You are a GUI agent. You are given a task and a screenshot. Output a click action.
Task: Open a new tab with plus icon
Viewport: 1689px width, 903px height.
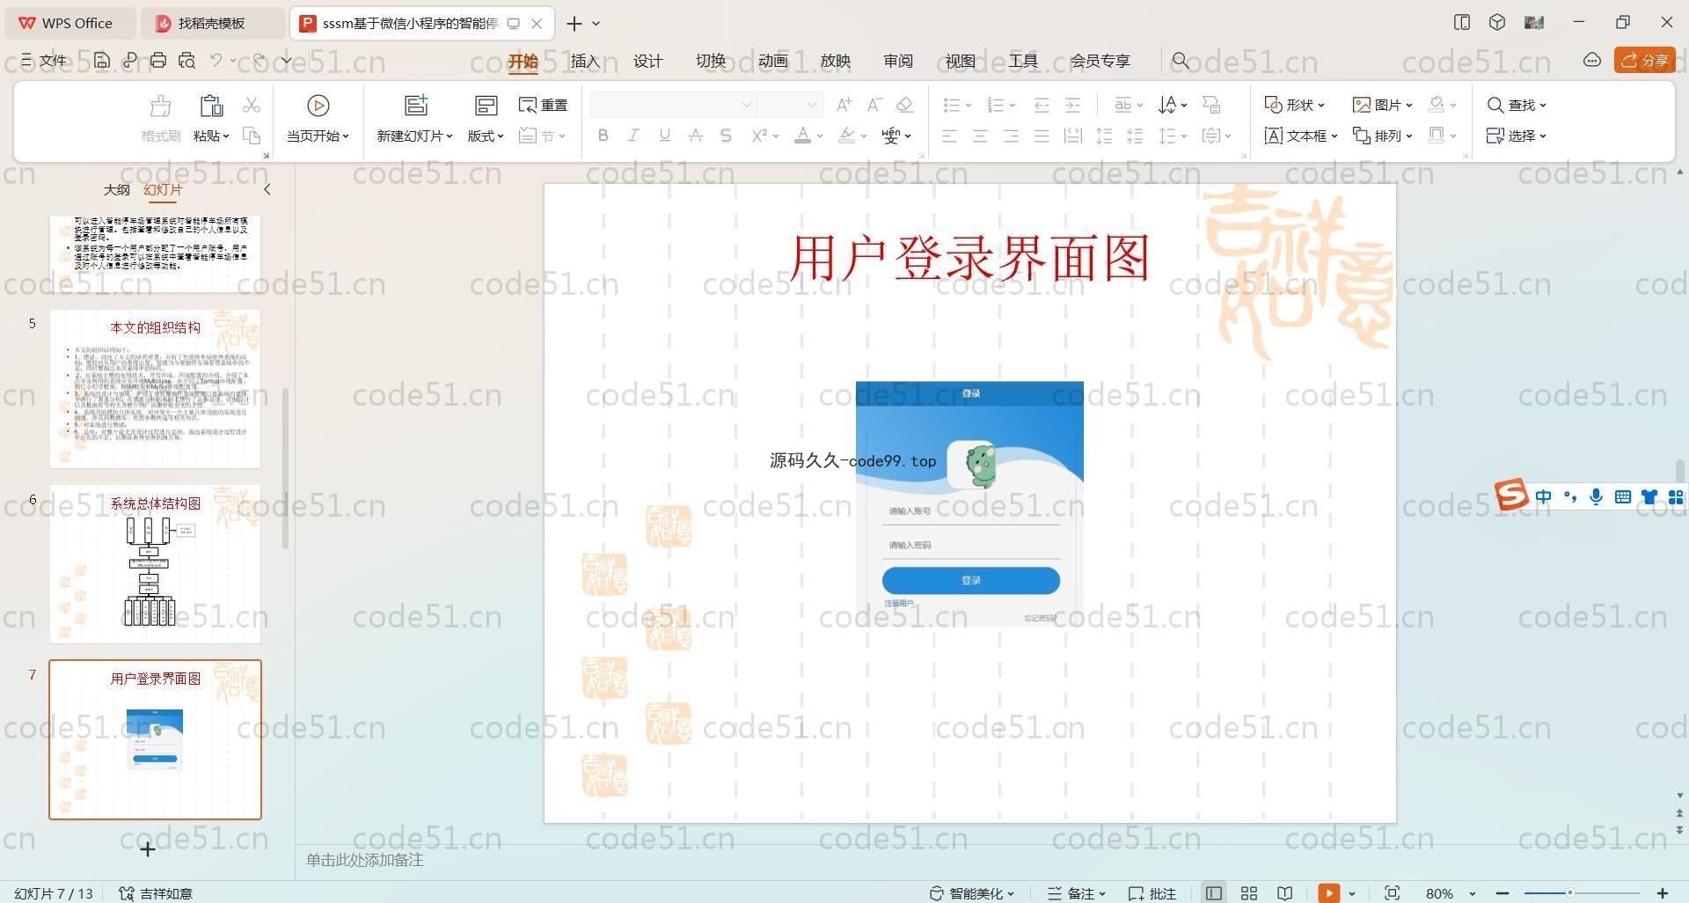(x=574, y=24)
